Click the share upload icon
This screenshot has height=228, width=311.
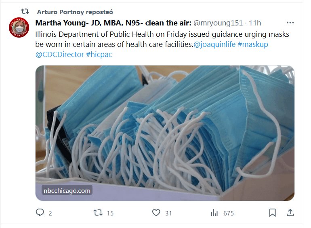click(290, 213)
